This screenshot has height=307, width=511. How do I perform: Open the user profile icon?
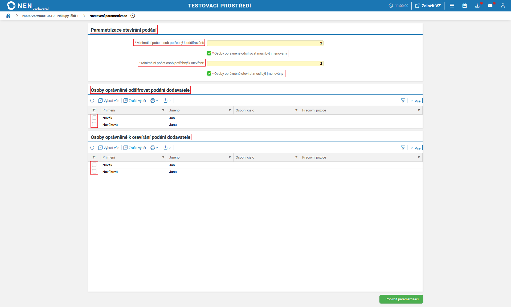(503, 6)
